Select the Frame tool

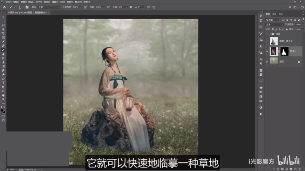(x=3, y=37)
